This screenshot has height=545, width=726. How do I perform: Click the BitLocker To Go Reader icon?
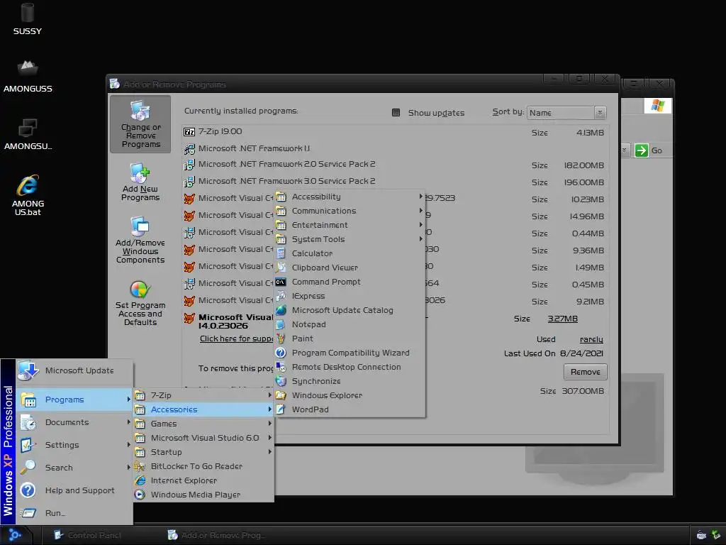point(140,466)
